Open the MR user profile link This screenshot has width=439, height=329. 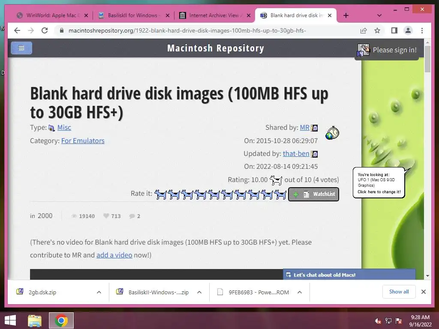click(x=305, y=128)
